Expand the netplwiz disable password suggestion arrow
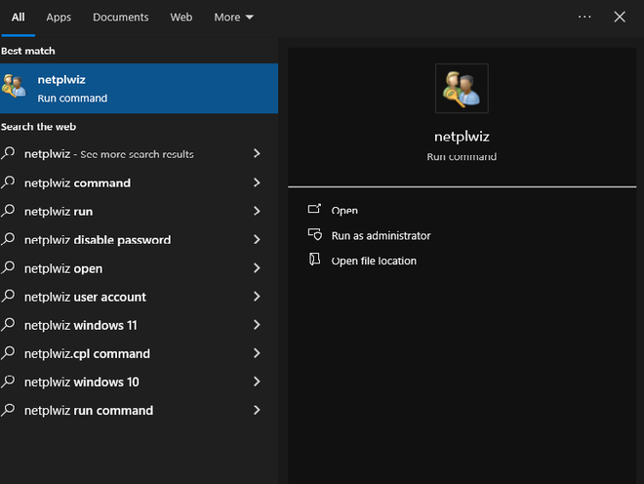The image size is (644, 484). [257, 240]
